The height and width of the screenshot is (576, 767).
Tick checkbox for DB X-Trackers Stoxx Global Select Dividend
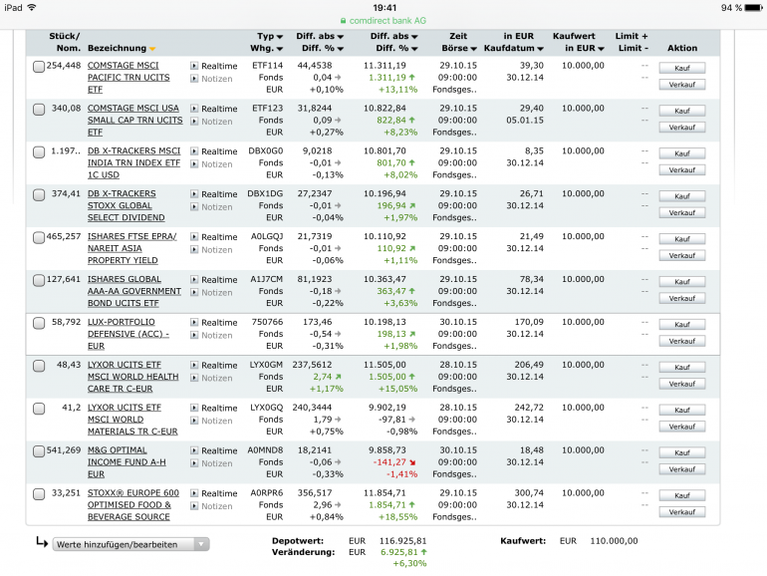[x=39, y=194]
